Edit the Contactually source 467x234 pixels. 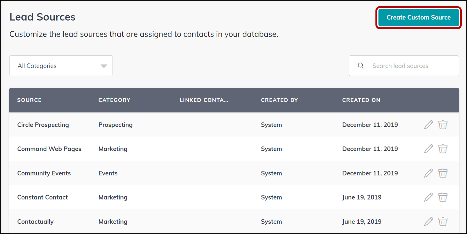click(428, 221)
